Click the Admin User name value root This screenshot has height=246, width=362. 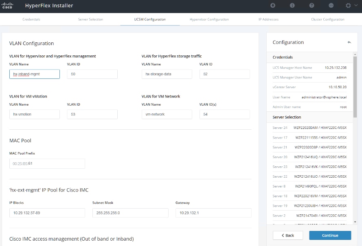pos(343,107)
